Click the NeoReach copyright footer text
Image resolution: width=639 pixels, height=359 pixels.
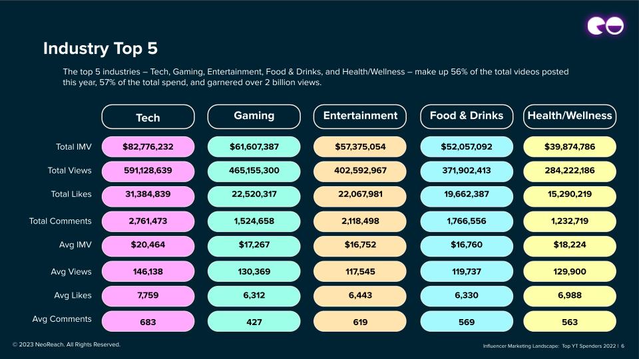[x=67, y=344]
